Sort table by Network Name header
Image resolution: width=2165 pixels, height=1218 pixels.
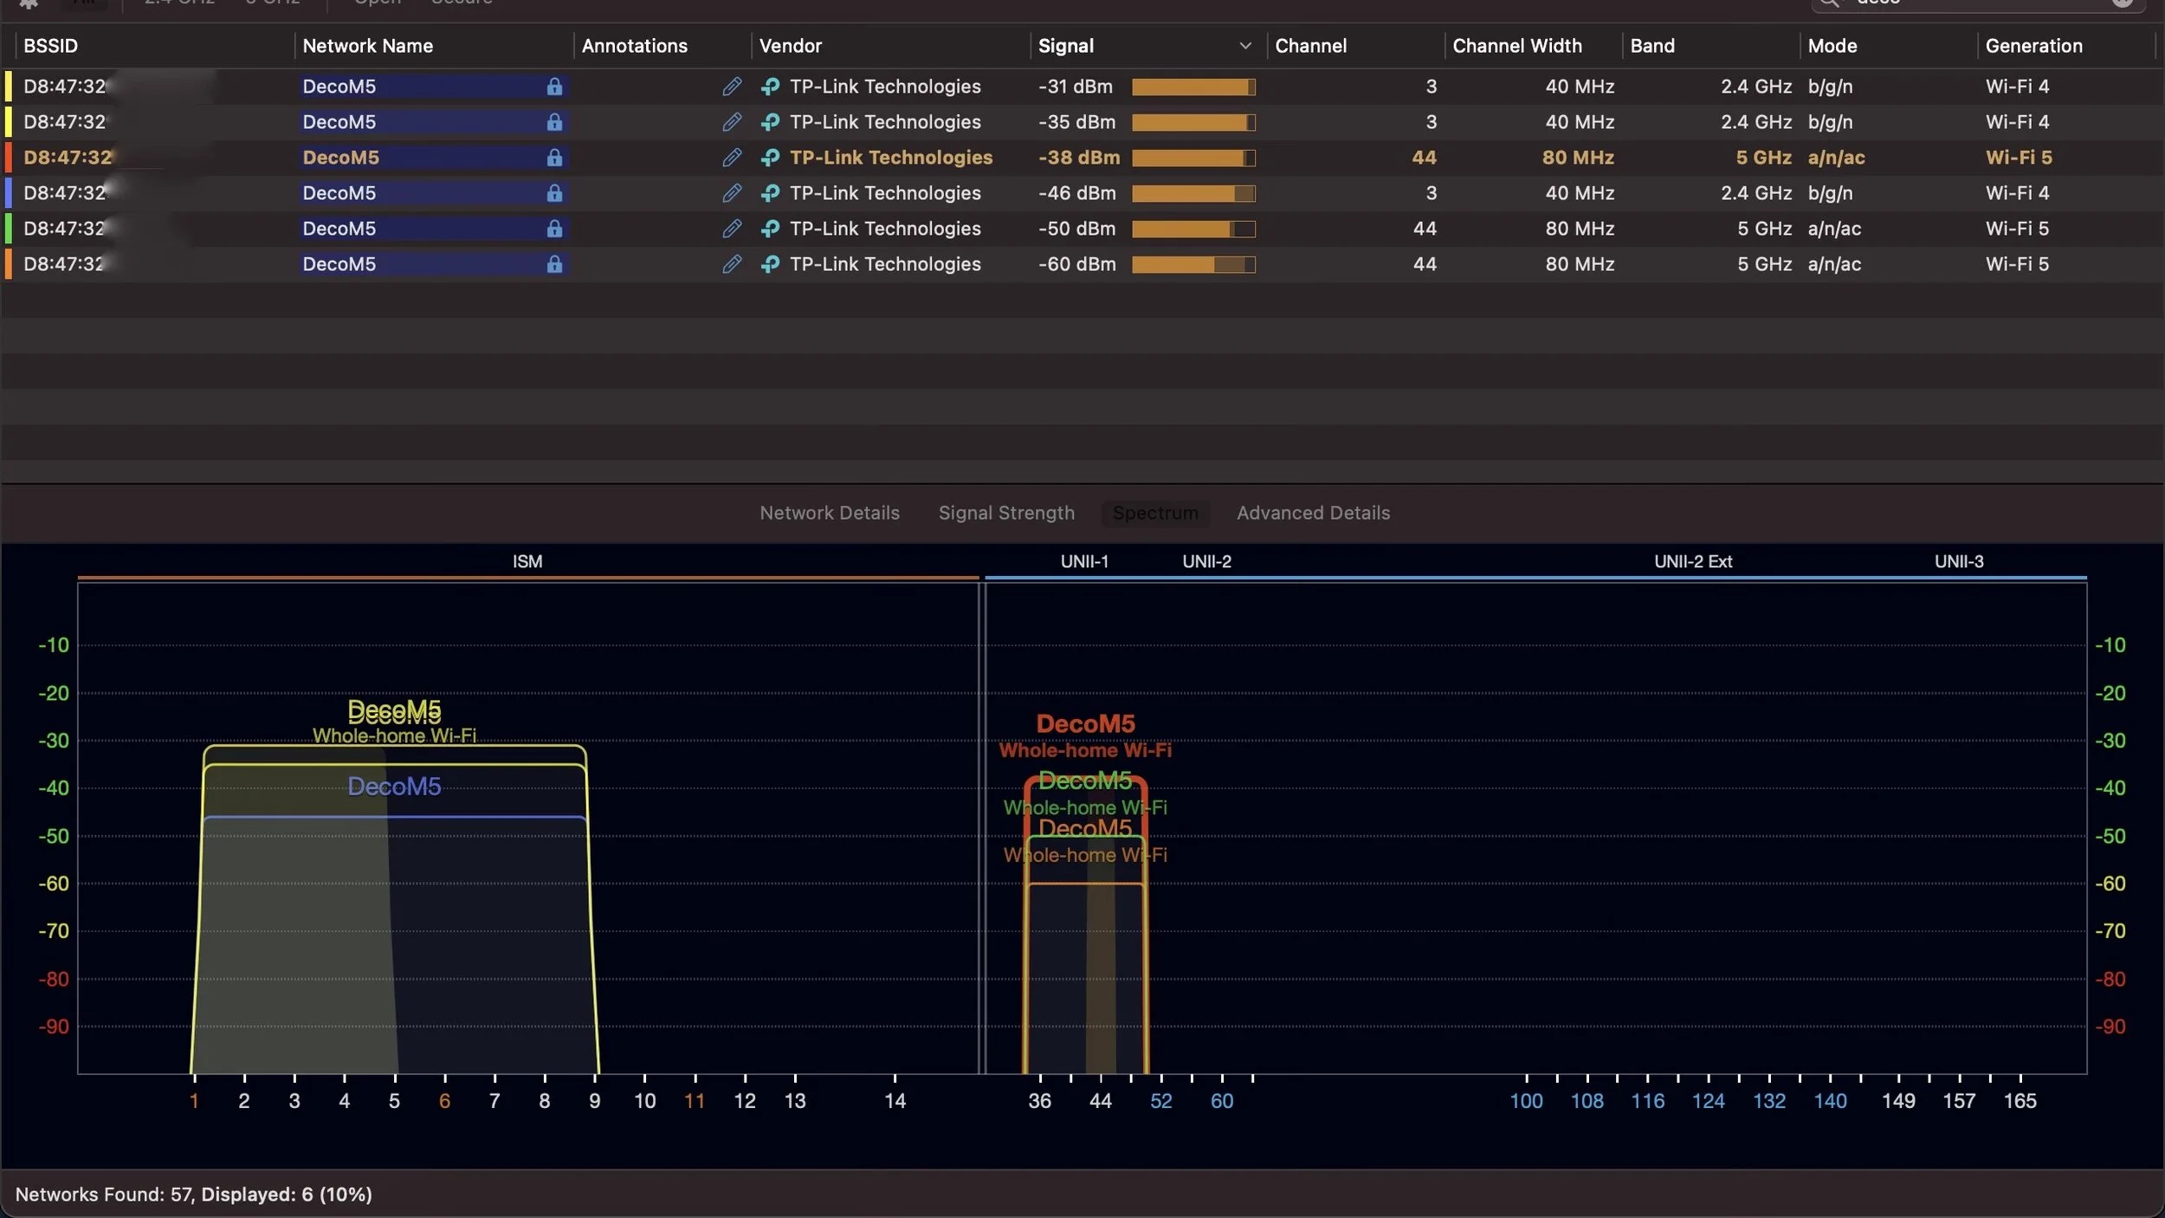point(367,46)
